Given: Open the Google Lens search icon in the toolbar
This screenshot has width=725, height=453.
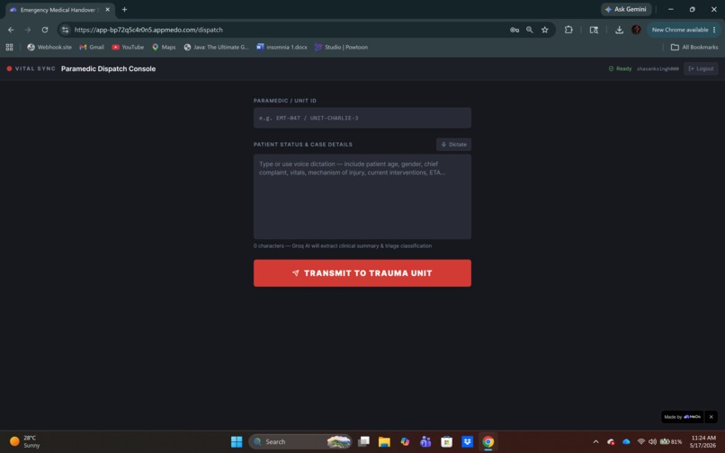Looking at the screenshot, I should click(x=594, y=30).
